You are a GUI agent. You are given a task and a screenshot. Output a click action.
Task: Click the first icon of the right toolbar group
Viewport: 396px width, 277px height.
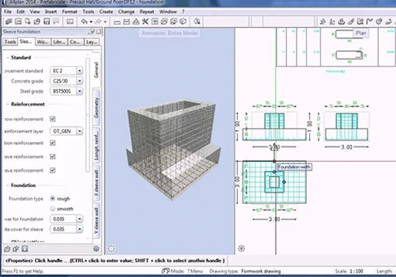(x=323, y=22)
